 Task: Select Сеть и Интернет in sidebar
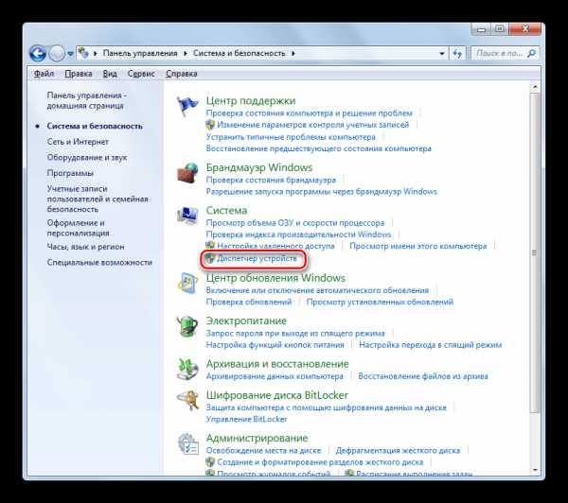78,142
